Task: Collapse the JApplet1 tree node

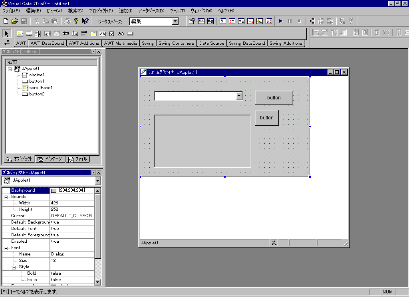Action: pos(10,69)
